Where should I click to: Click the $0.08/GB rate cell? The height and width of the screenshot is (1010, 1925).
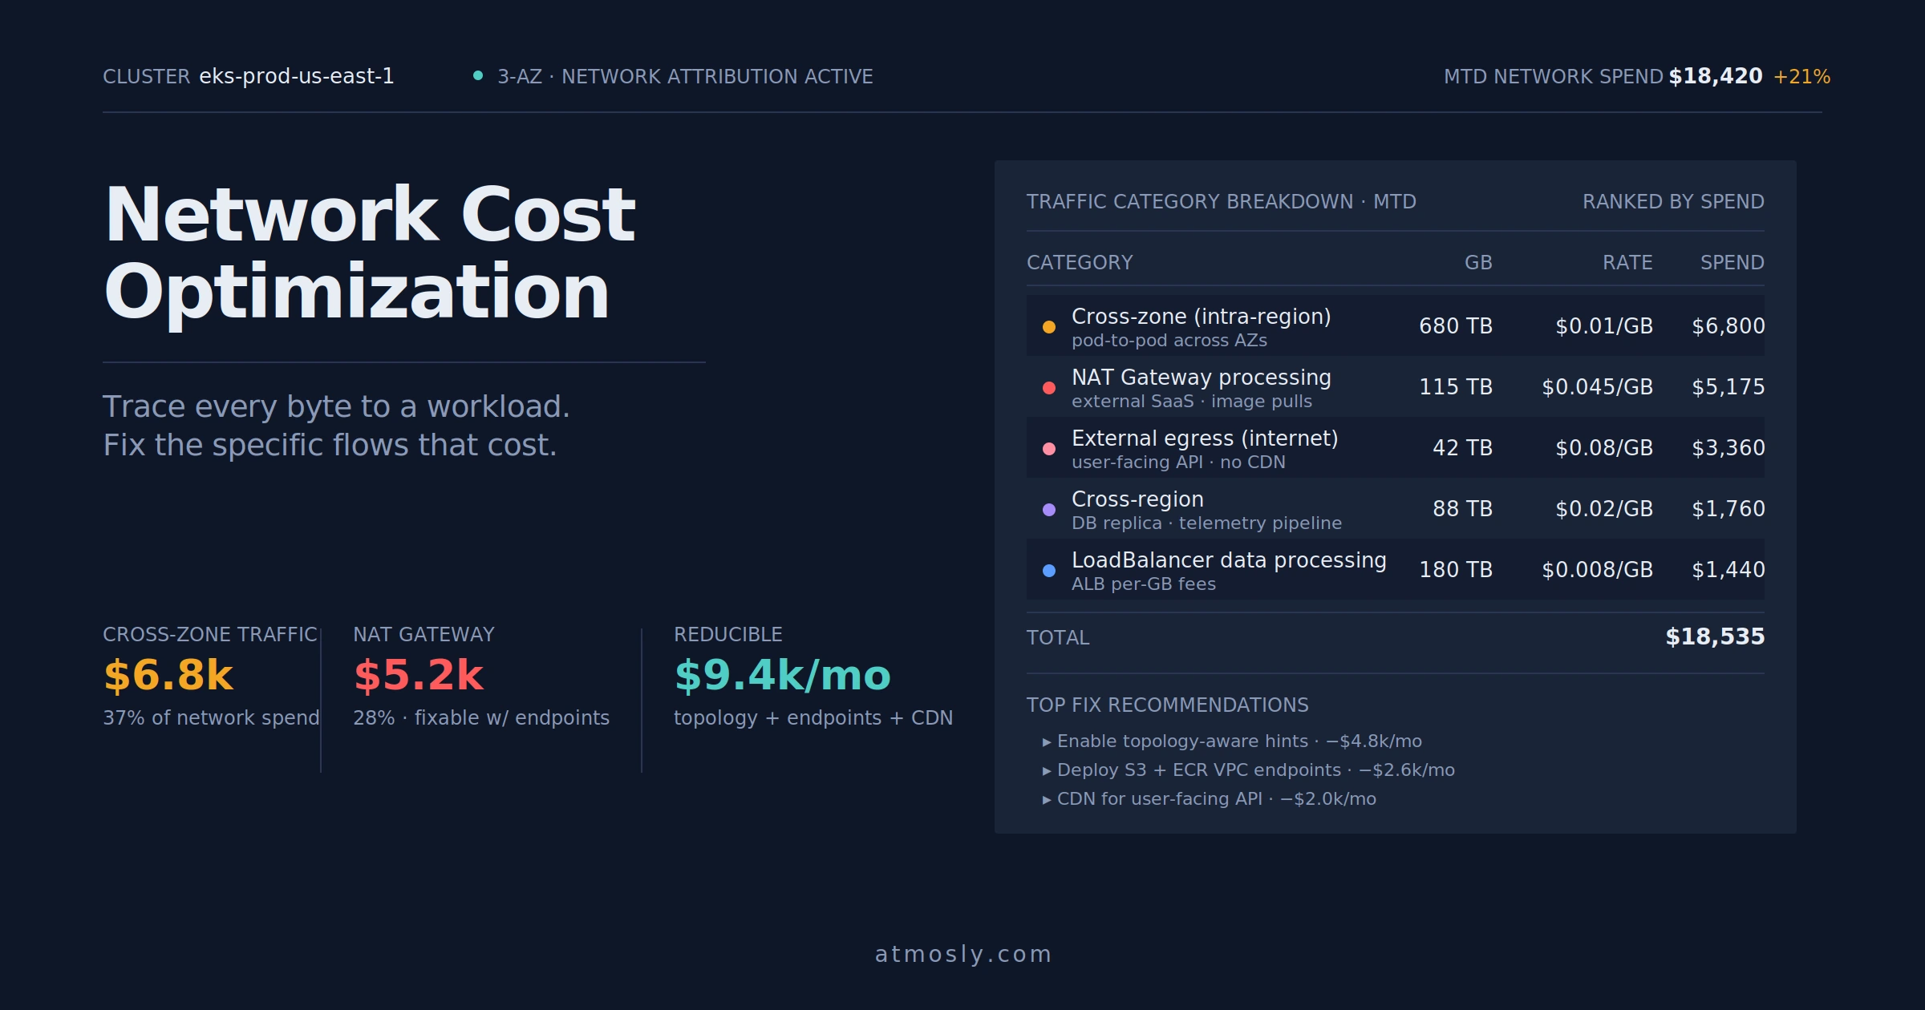coord(1604,448)
